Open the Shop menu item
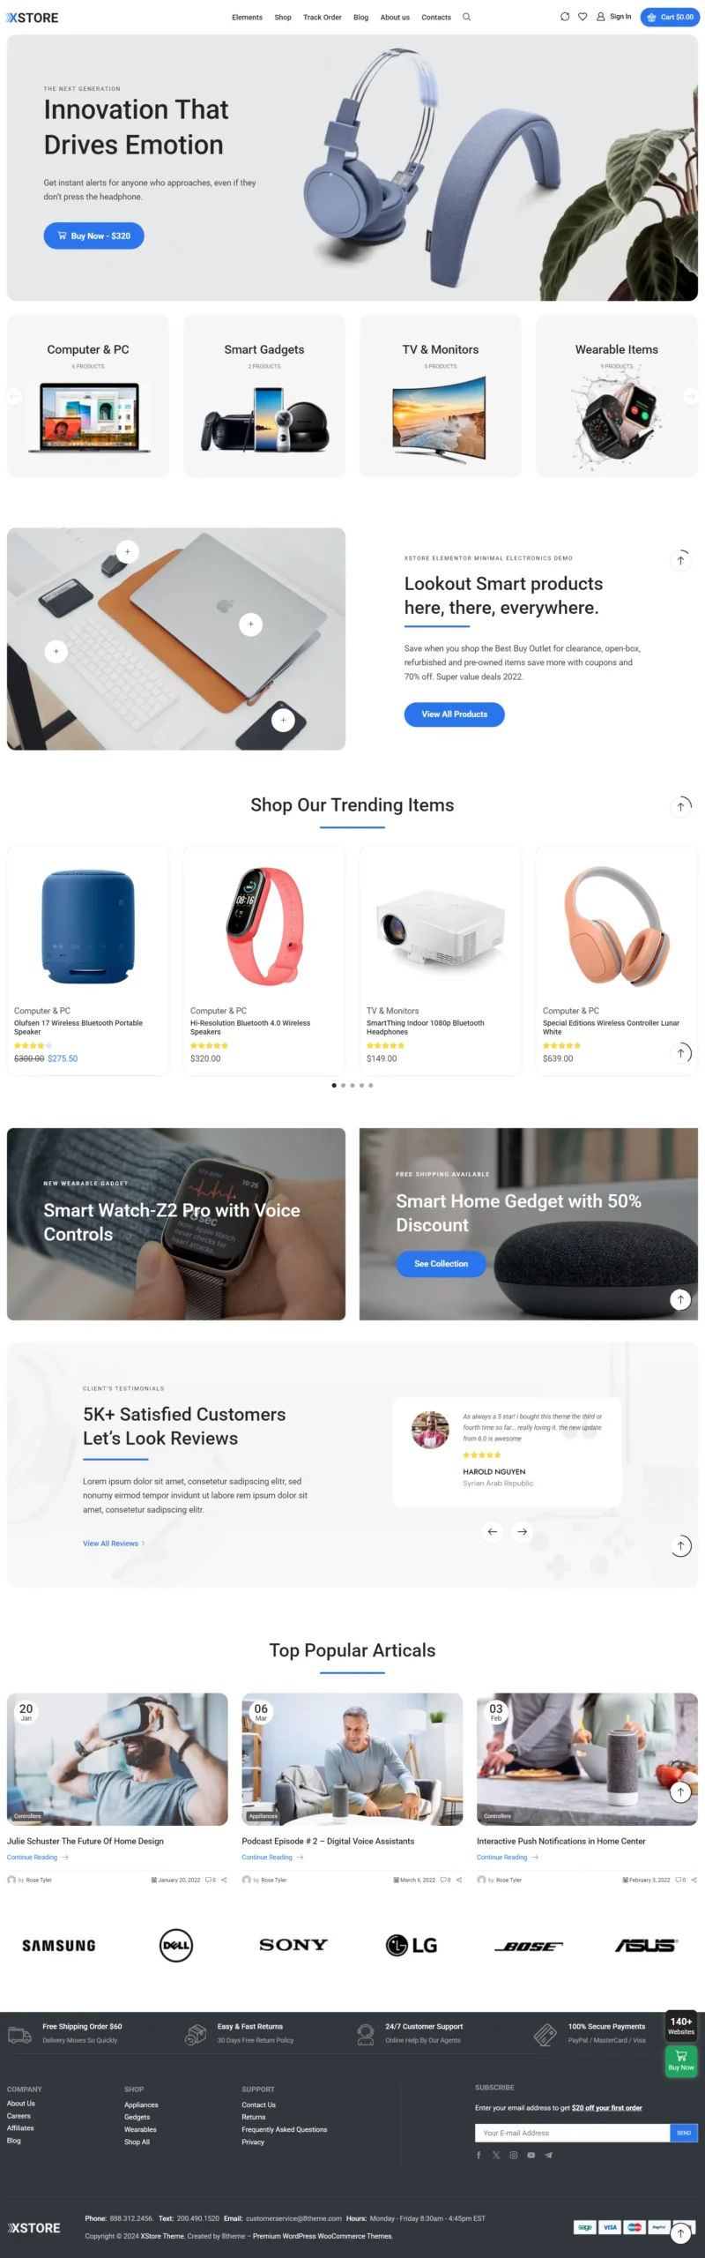This screenshot has height=2258, width=705. (283, 17)
